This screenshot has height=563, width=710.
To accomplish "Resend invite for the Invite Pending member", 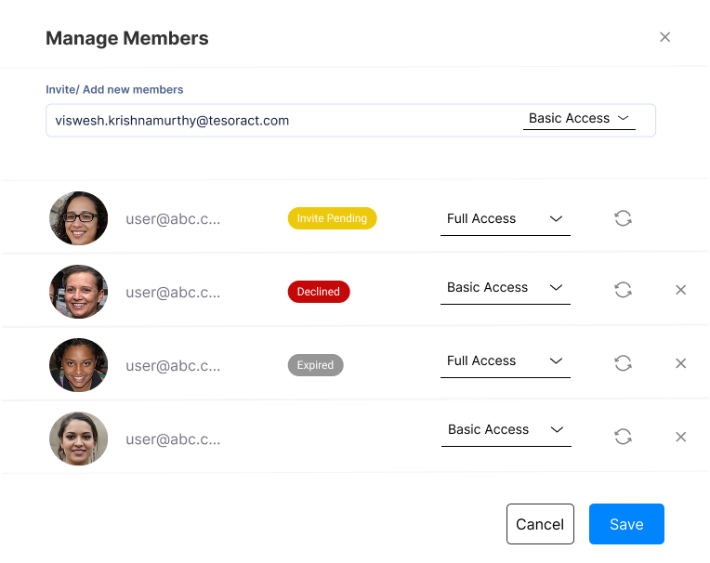I will point(623,218).
